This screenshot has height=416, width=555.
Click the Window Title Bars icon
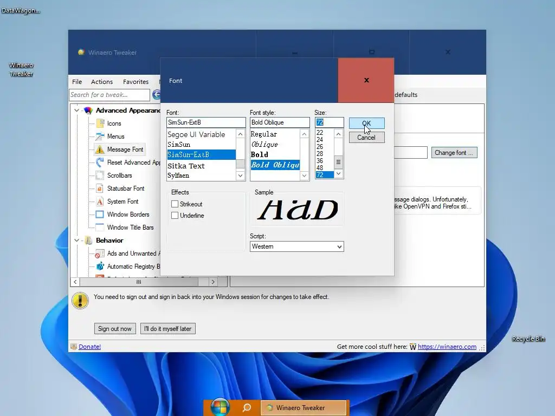point(100,227)
